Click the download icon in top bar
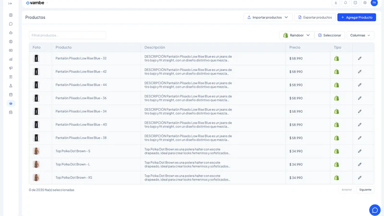384x216 pixels. (x=336, y=3)
